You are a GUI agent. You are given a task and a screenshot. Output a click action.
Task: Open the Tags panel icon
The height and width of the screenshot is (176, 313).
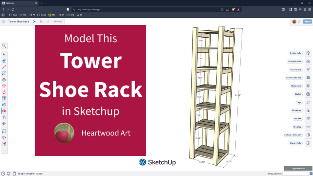click(x=308, y=102)
